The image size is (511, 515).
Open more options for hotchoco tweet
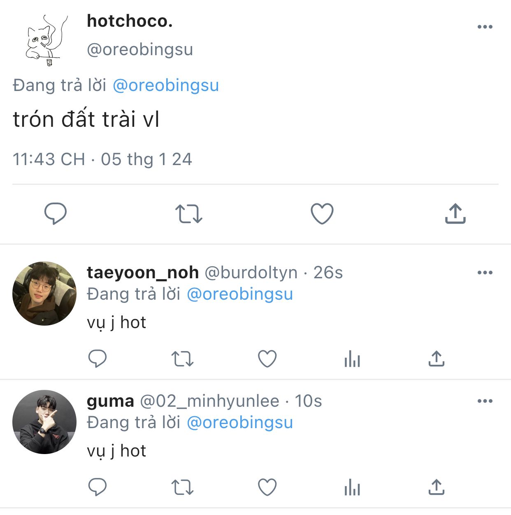tap(485, 27)
